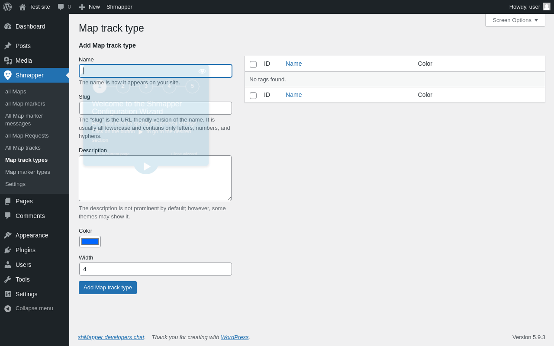Click the Tools wrench icon

click(8, 279)
